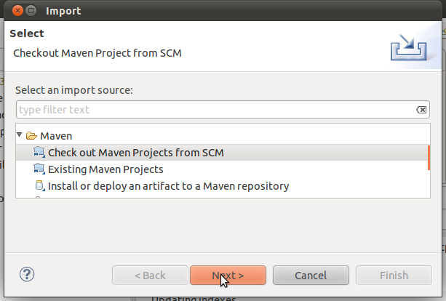Click the Finish button

coord(394,276)
